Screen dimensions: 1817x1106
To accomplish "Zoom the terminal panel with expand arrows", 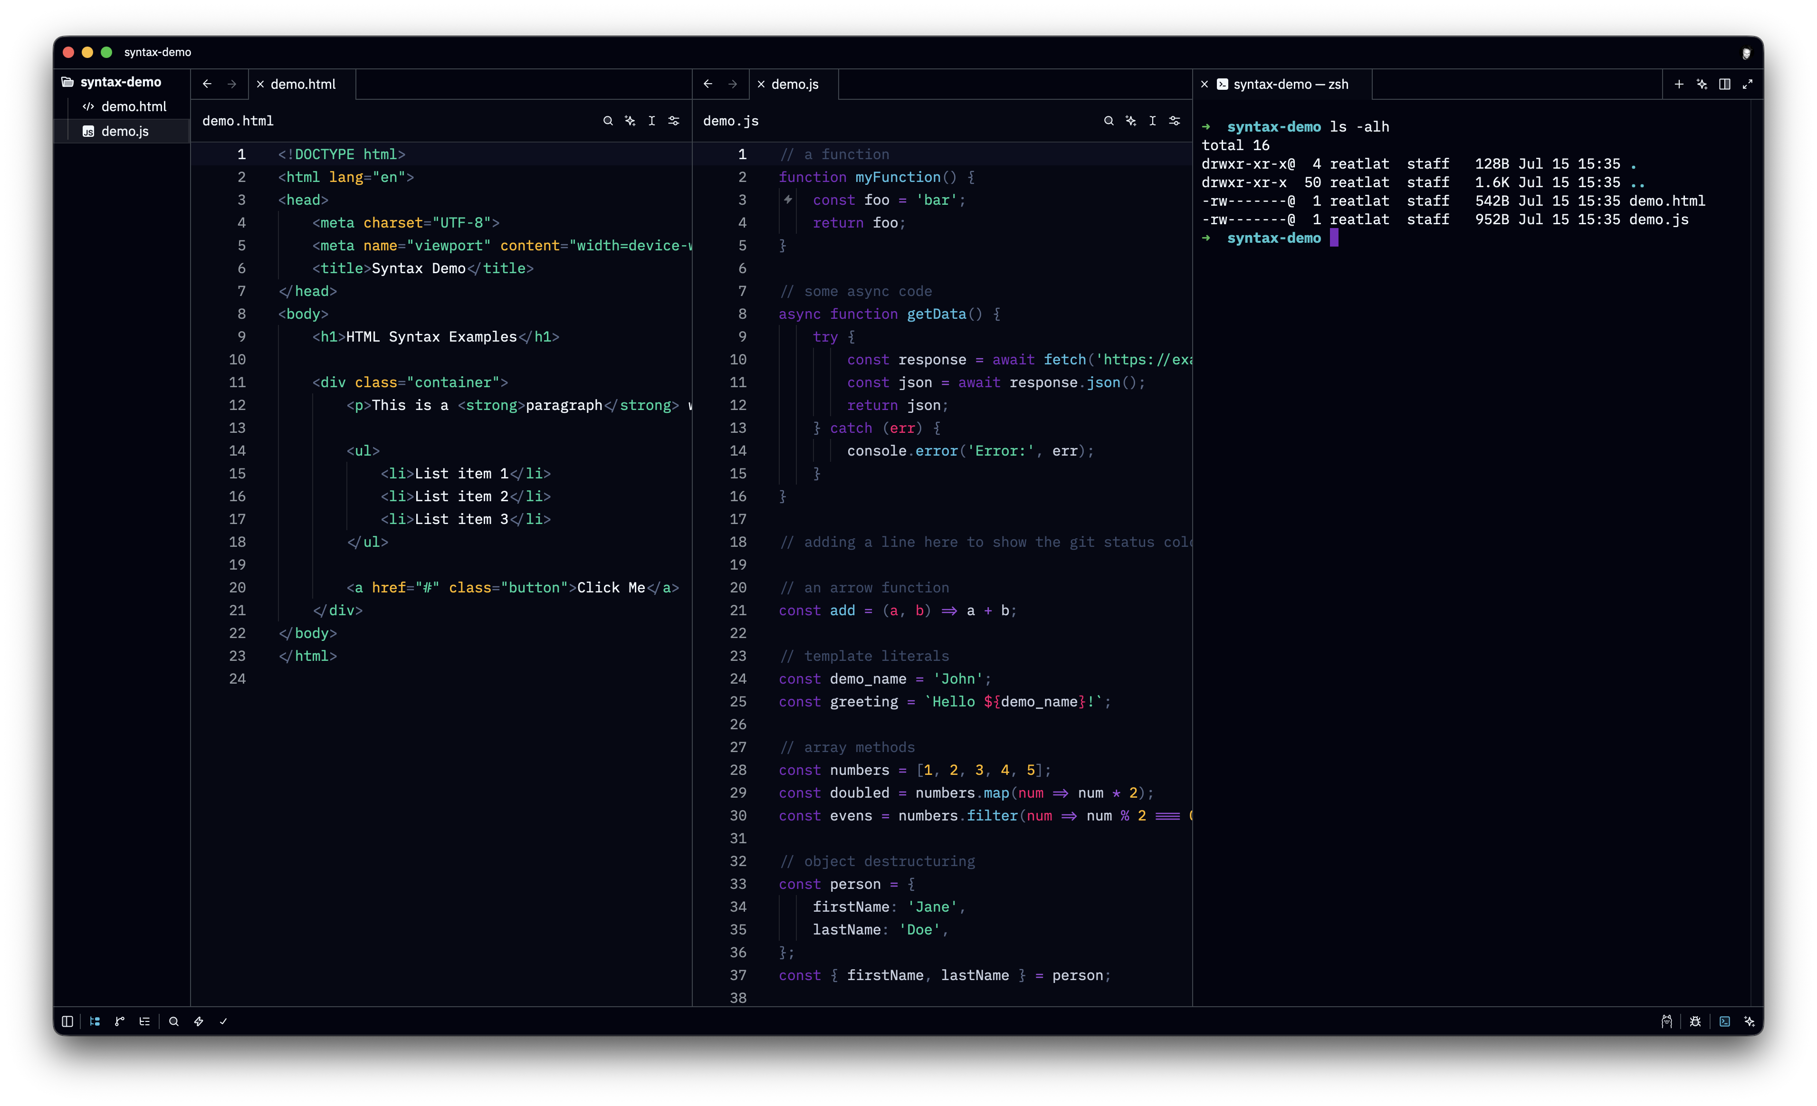I will pos(1748,84).
